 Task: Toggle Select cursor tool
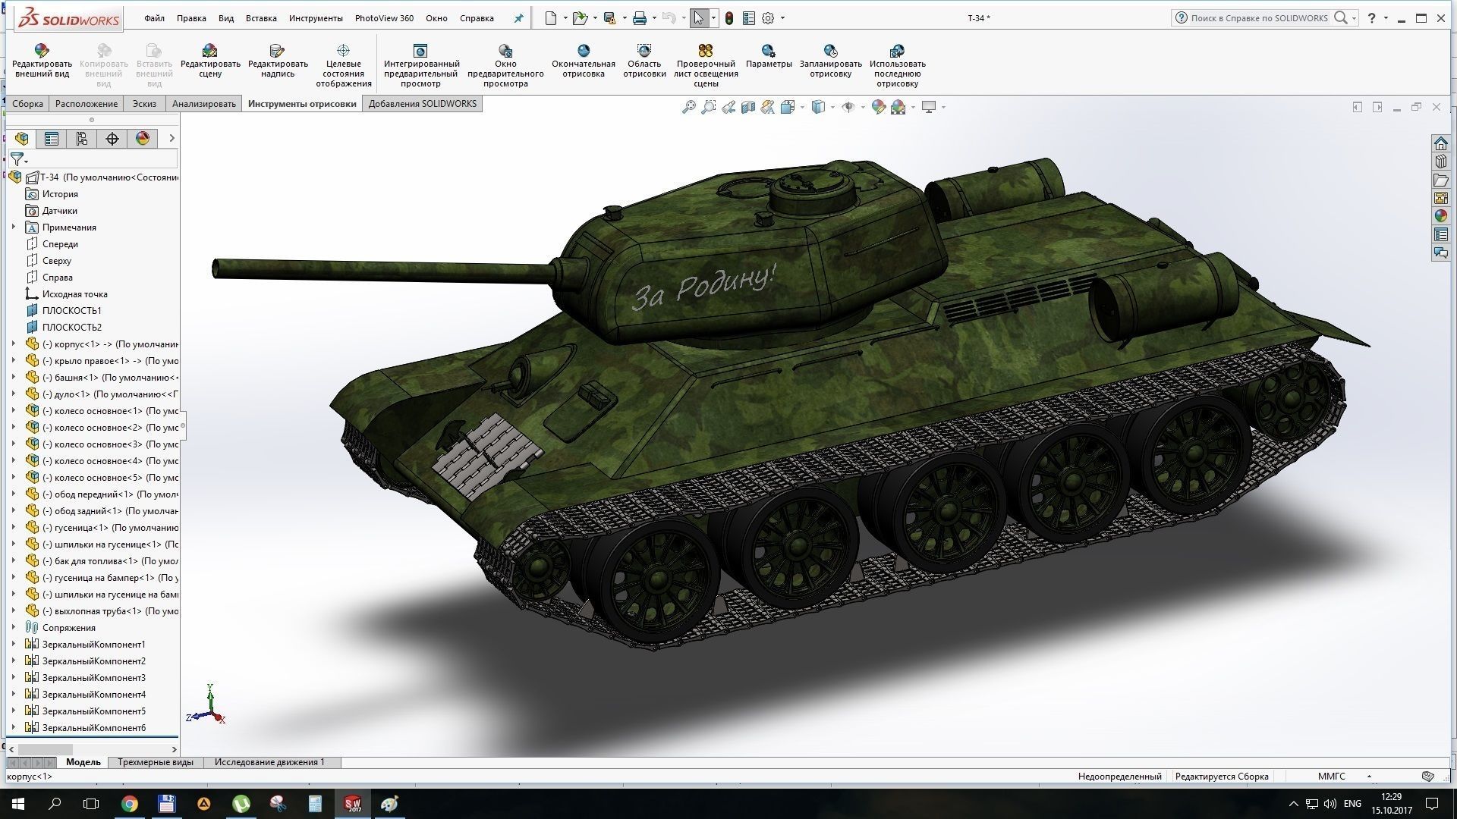click(x=698, y=18)
